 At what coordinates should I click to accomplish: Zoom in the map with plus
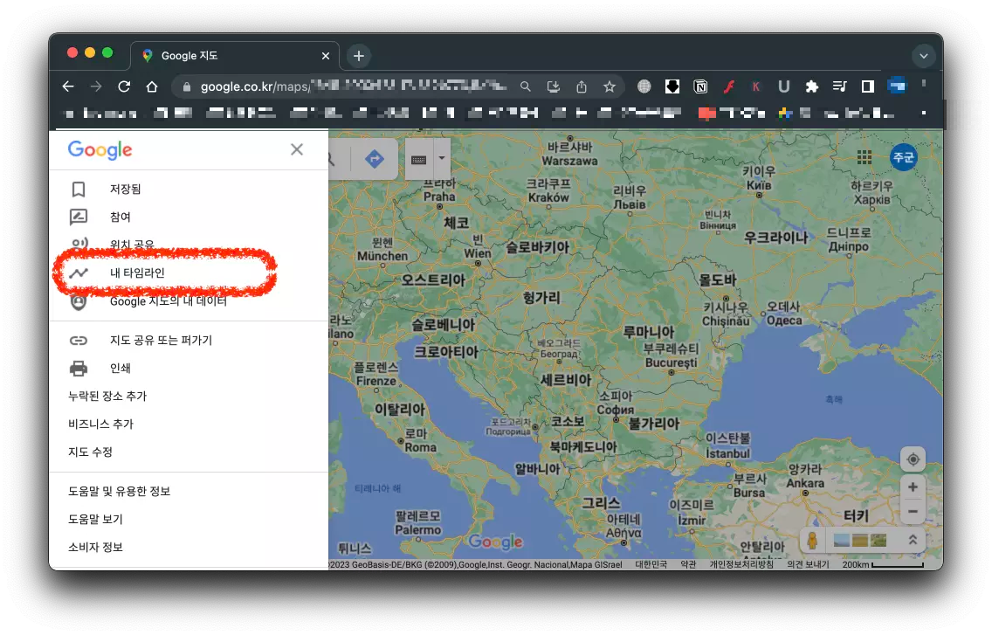(913, 487)
